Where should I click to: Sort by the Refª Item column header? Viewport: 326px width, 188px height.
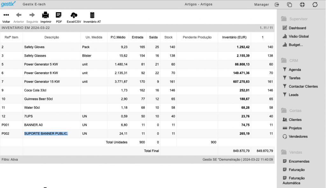pyautogui.click(x=11, y=38)
